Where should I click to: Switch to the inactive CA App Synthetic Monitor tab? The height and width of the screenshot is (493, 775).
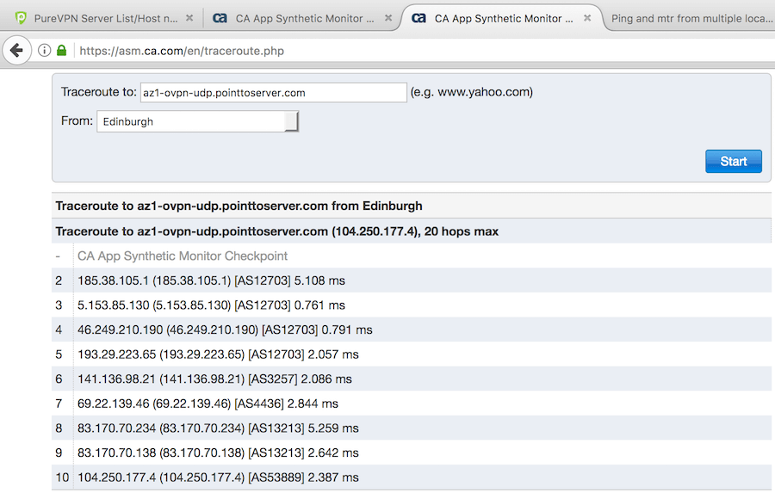point(301,18)
